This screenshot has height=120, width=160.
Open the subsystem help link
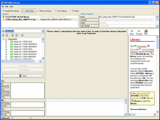coord(142,46)
